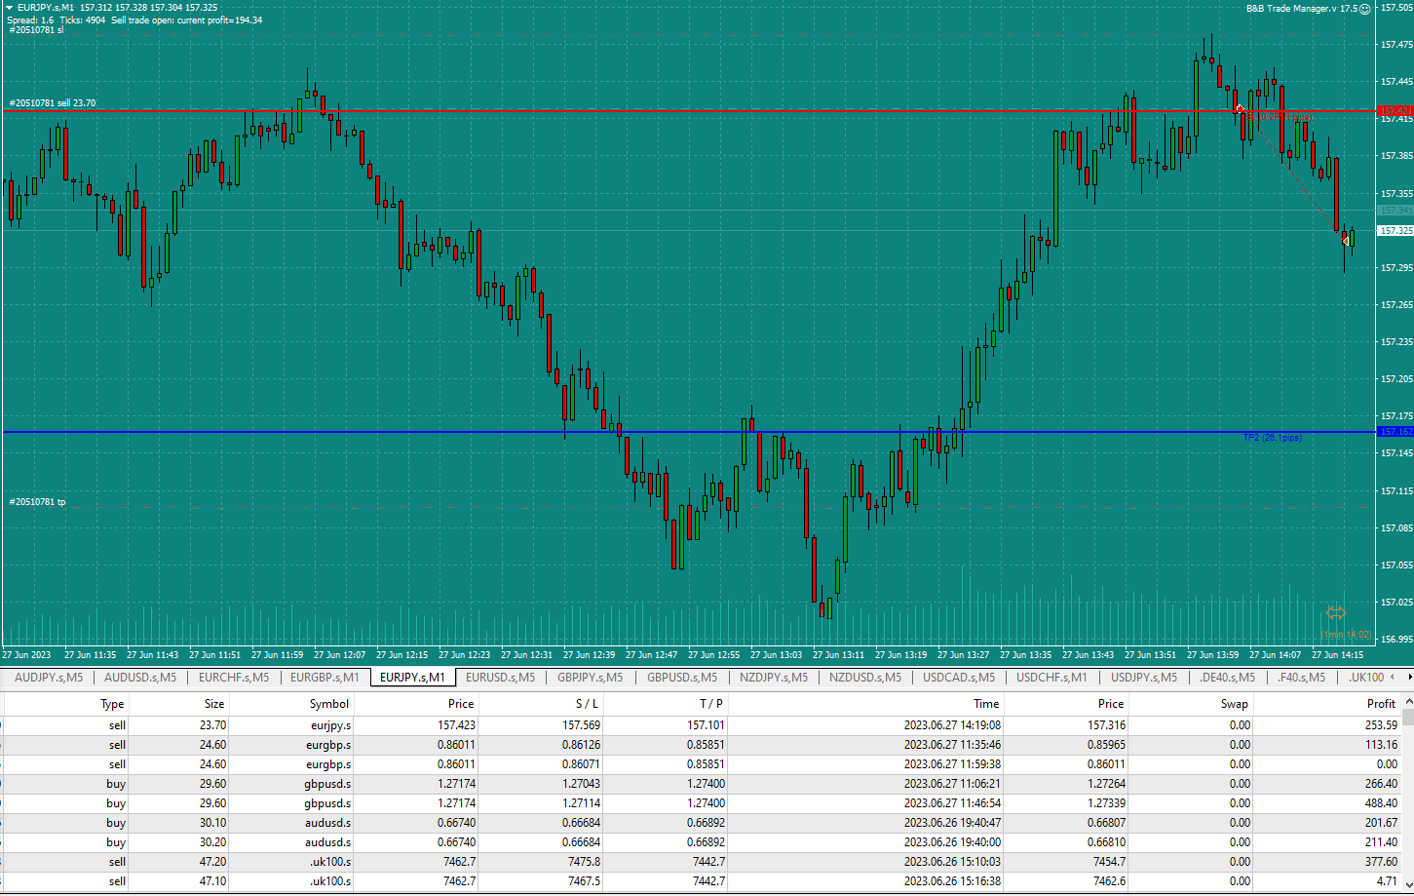Open the .DE40.s,M5 chart tab
The width and height of the screenshot is (1414, 896).
pos(1228,677)
